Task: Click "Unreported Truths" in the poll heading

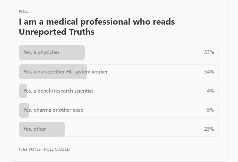Action: [x=57, y=32]
